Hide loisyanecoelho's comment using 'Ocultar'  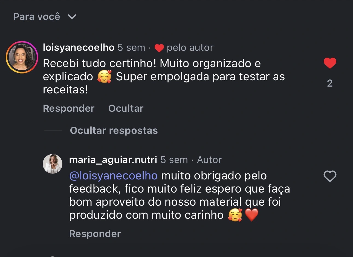point(126,108)
